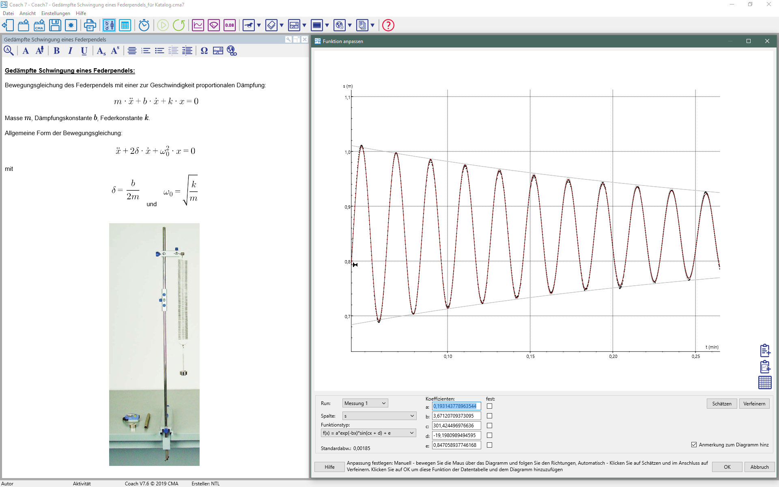This screenshot has width=779, height=487.
Task: Toggle the fixed checkbox for coefficient a
Action: coord(490,406)
